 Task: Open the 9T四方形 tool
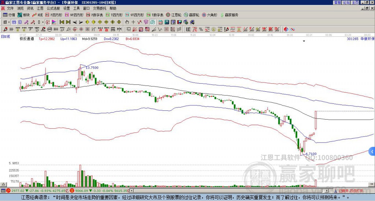[135, 15]
